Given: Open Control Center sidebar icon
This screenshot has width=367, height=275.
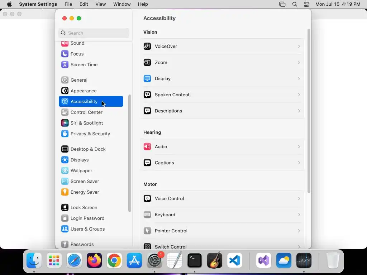Looking at the screenshot, I should pyautogui.click(x=65, y=112).
